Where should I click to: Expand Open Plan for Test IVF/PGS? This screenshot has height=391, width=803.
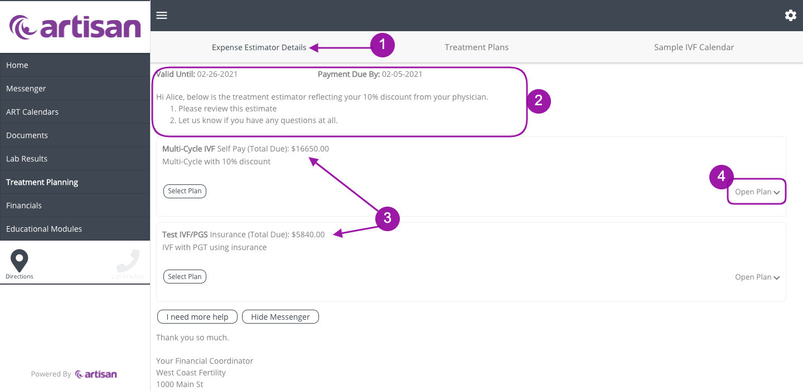tap(757, 277)
